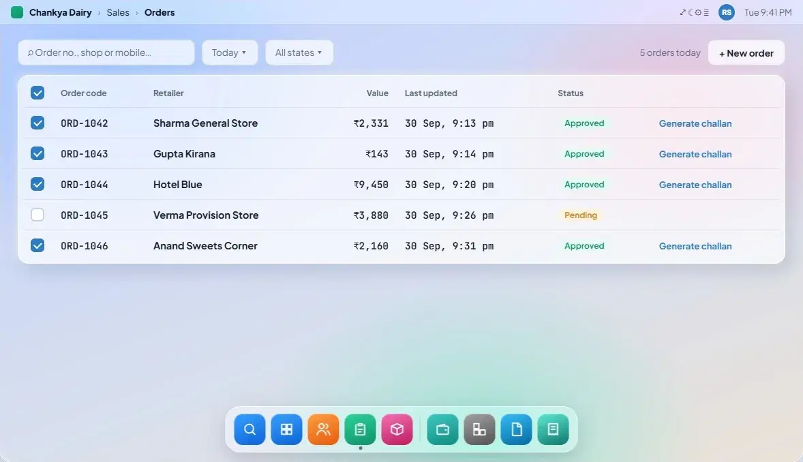This screenshot has width=803, height=462.
Task: Click the order code ORD-1044
Action: pos(85,185)
